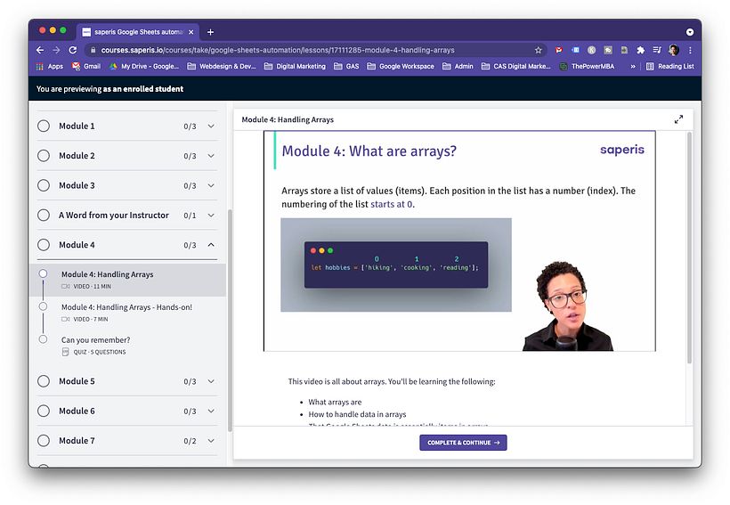The image size is (730, 505).
Task: Expand the Module 6 section chevron
Action: click(x=211, y=411)
